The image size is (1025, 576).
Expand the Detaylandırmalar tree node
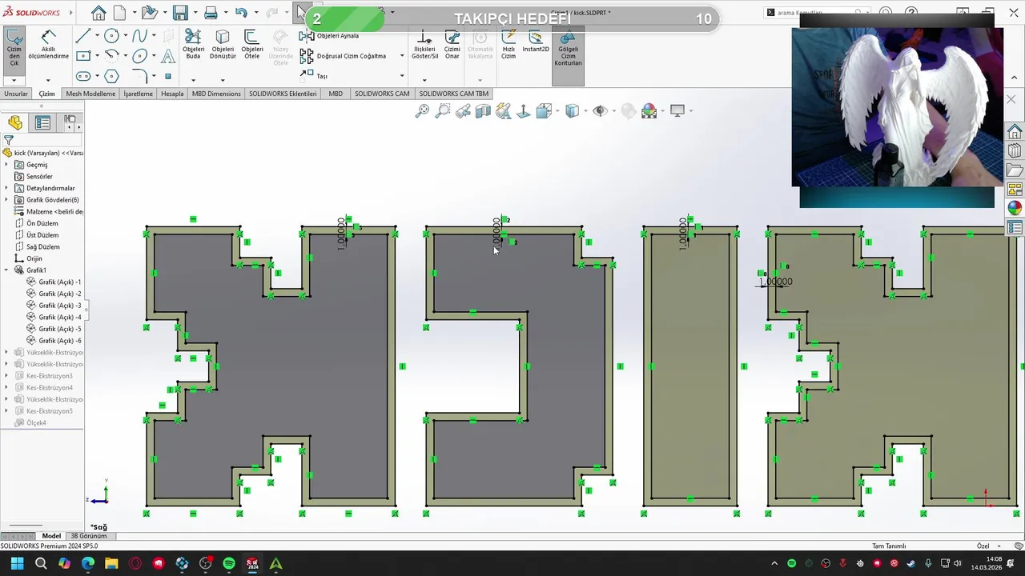coord(7,188)
